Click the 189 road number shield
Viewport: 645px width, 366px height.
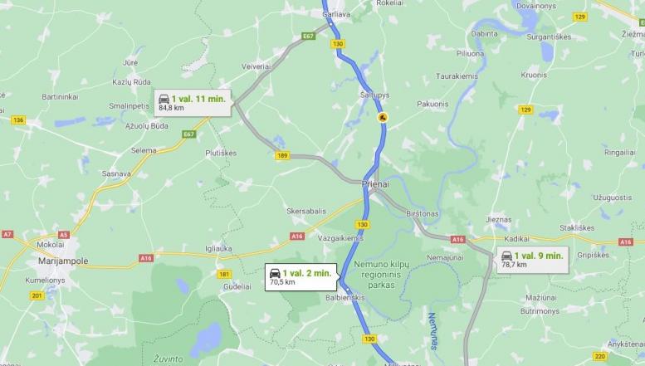(x=282, y=156)
